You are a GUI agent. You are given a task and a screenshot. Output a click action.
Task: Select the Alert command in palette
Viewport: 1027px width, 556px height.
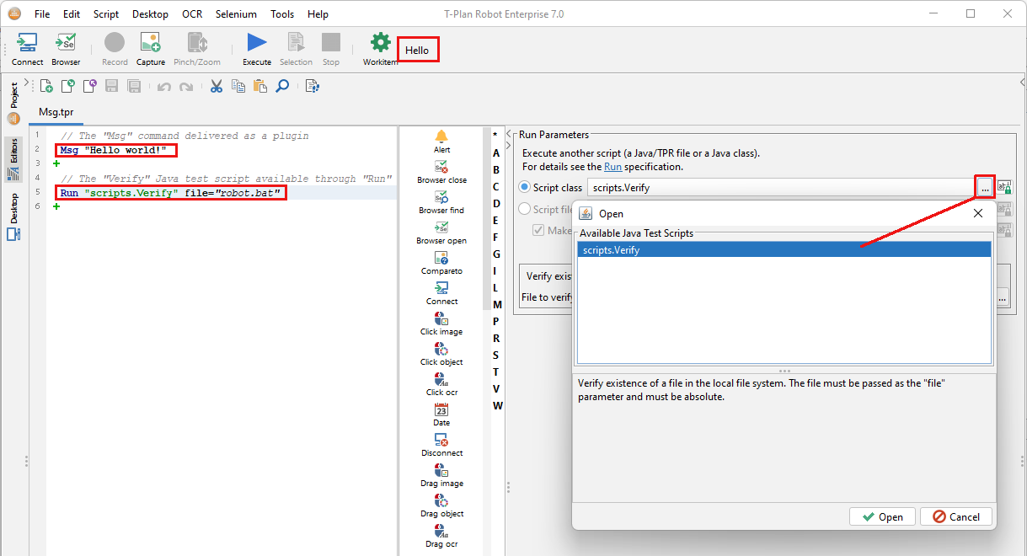[441, 137]
